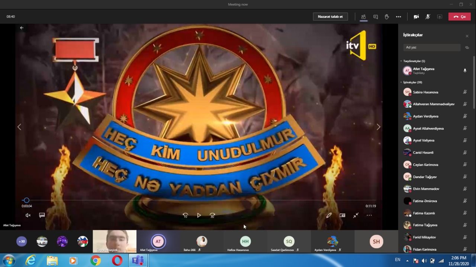The width and height of the screenshot is (476, 267).
Task: Show hidden system tray icons arrow
Action: pos(407,261)
